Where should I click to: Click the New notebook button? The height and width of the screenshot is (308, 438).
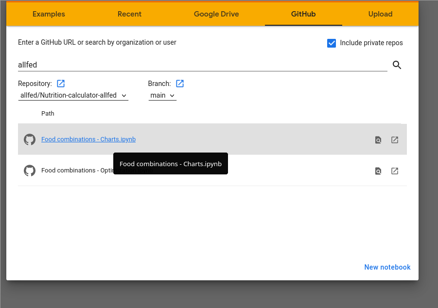[x=387, y=267]
